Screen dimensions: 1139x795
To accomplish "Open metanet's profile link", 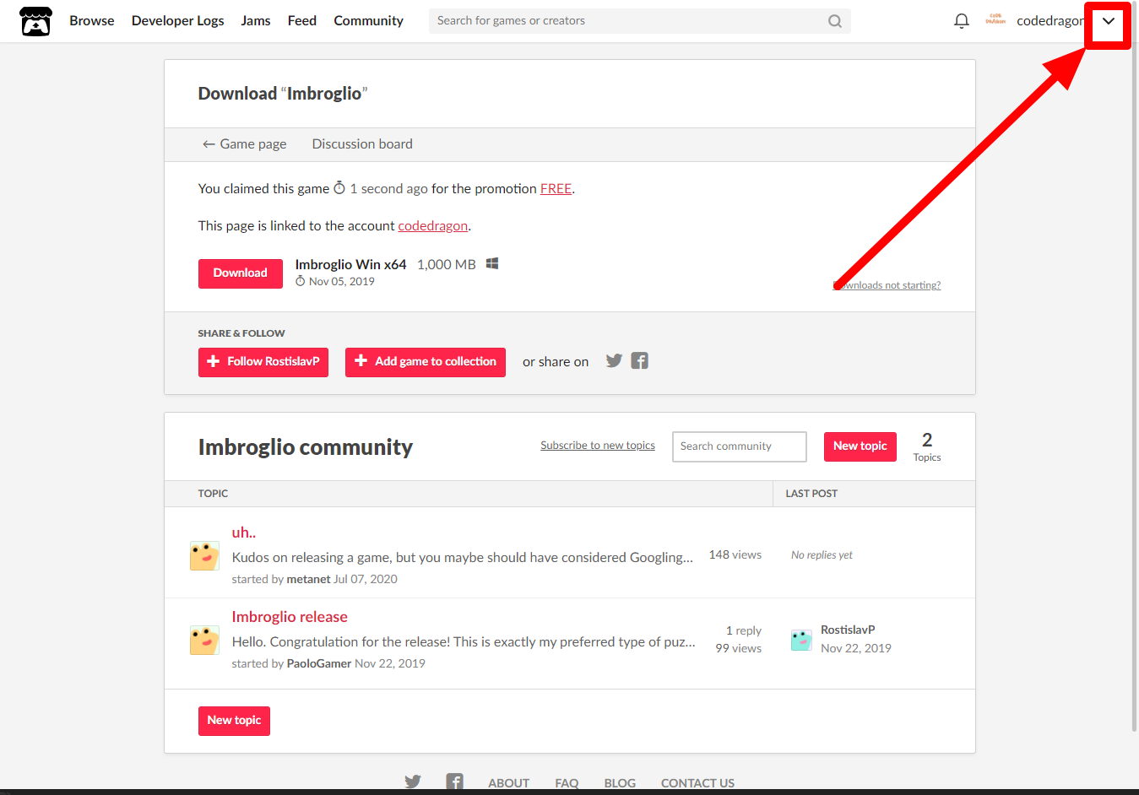I will click(309, 579).
